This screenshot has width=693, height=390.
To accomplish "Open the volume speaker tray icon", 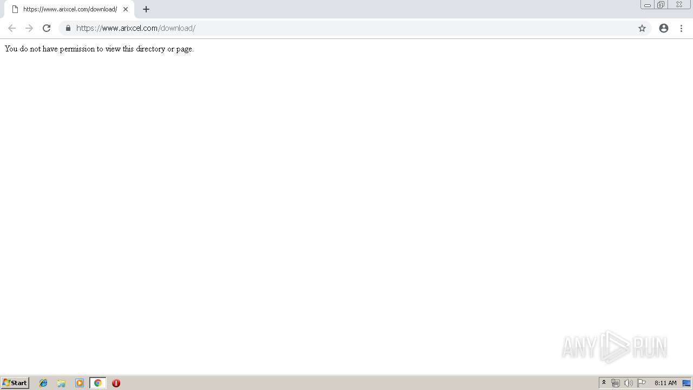I will coord(628,383).
